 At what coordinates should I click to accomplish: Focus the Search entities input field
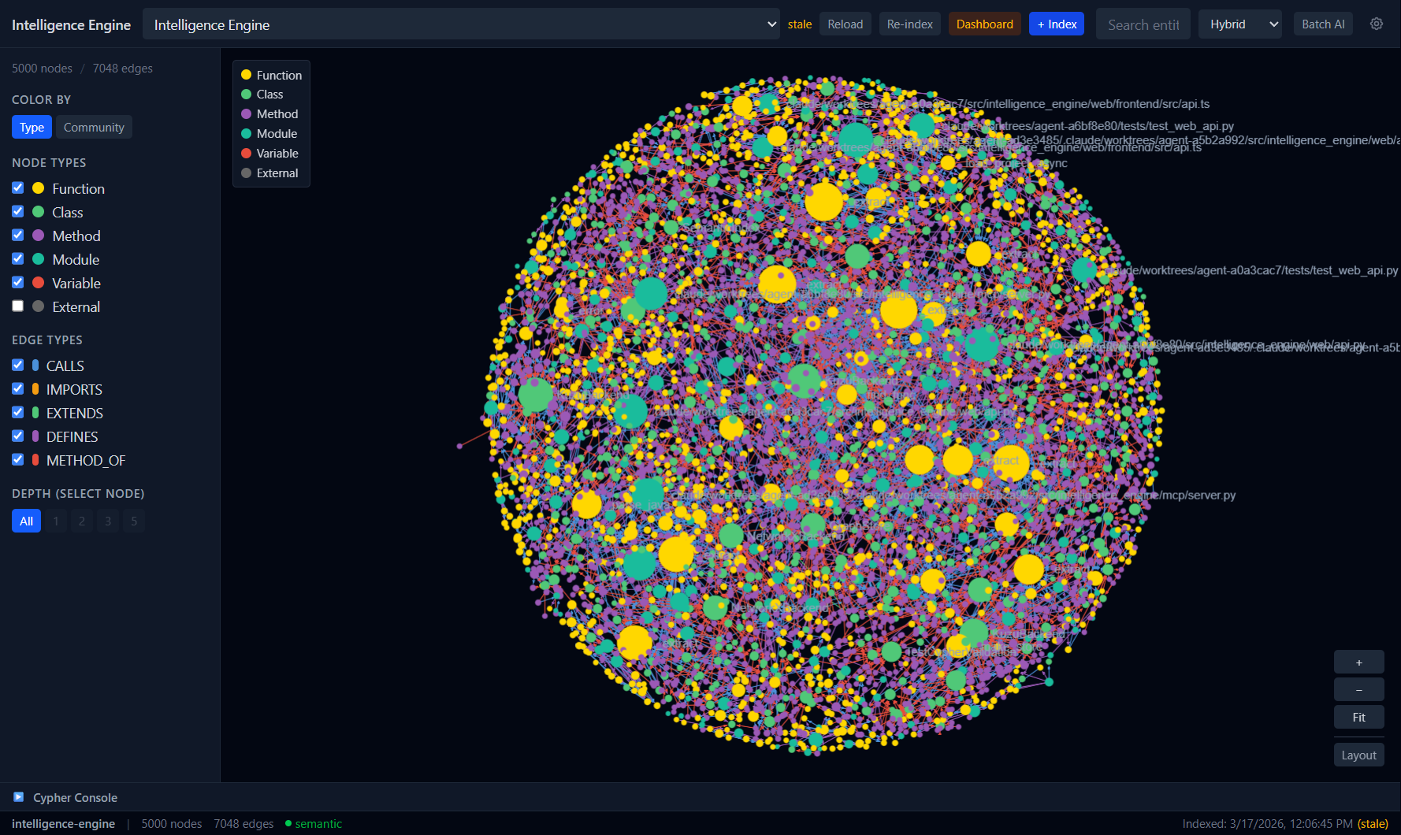click(1143, 24)
